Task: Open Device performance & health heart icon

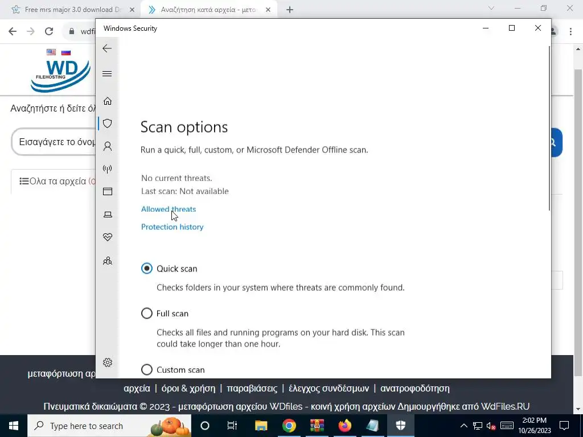Action: pos(108,237)
